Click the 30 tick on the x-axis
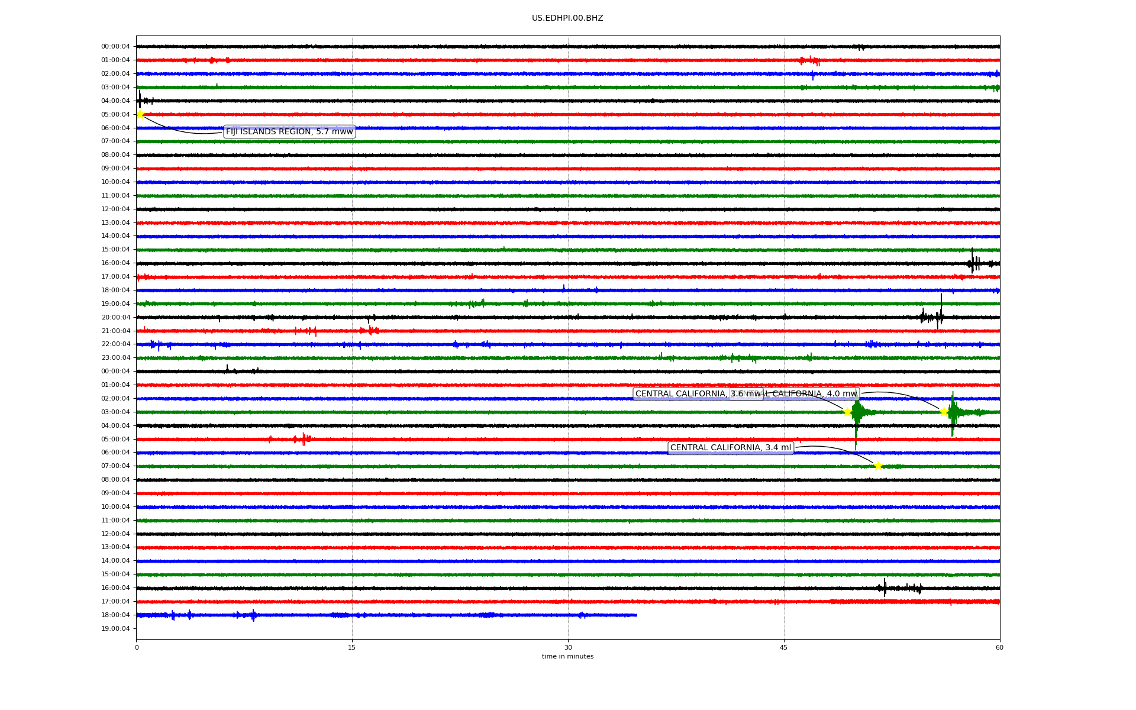Image resolution: width=1136 pixels, height=710 pixels. point(568,647)
